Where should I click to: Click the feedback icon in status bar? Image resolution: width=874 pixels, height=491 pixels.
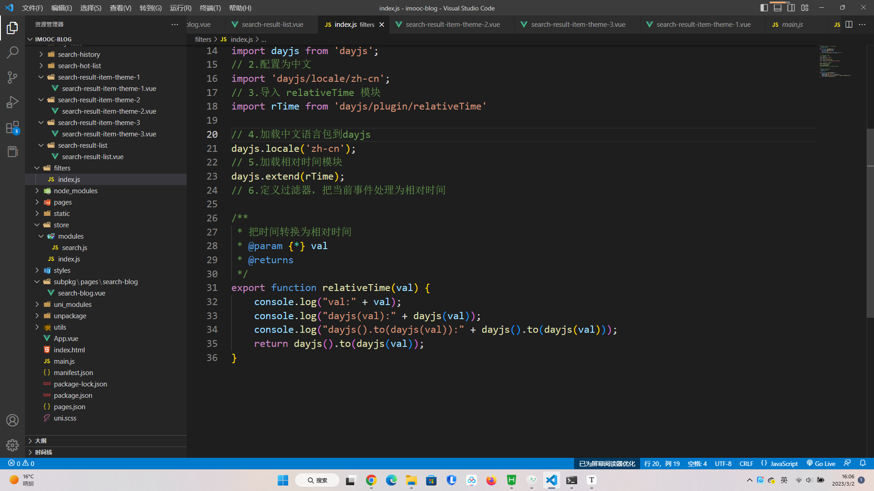pos(847,463)
